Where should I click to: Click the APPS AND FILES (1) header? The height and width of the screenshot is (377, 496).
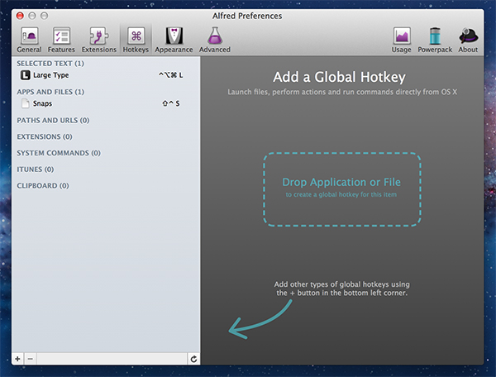click(50, 92)
